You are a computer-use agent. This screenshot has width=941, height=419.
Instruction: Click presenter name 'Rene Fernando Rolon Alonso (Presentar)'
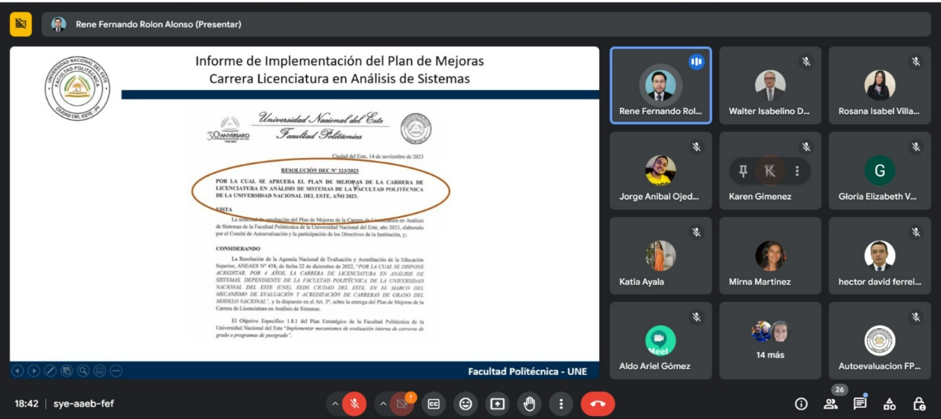(x=158, y=24)
